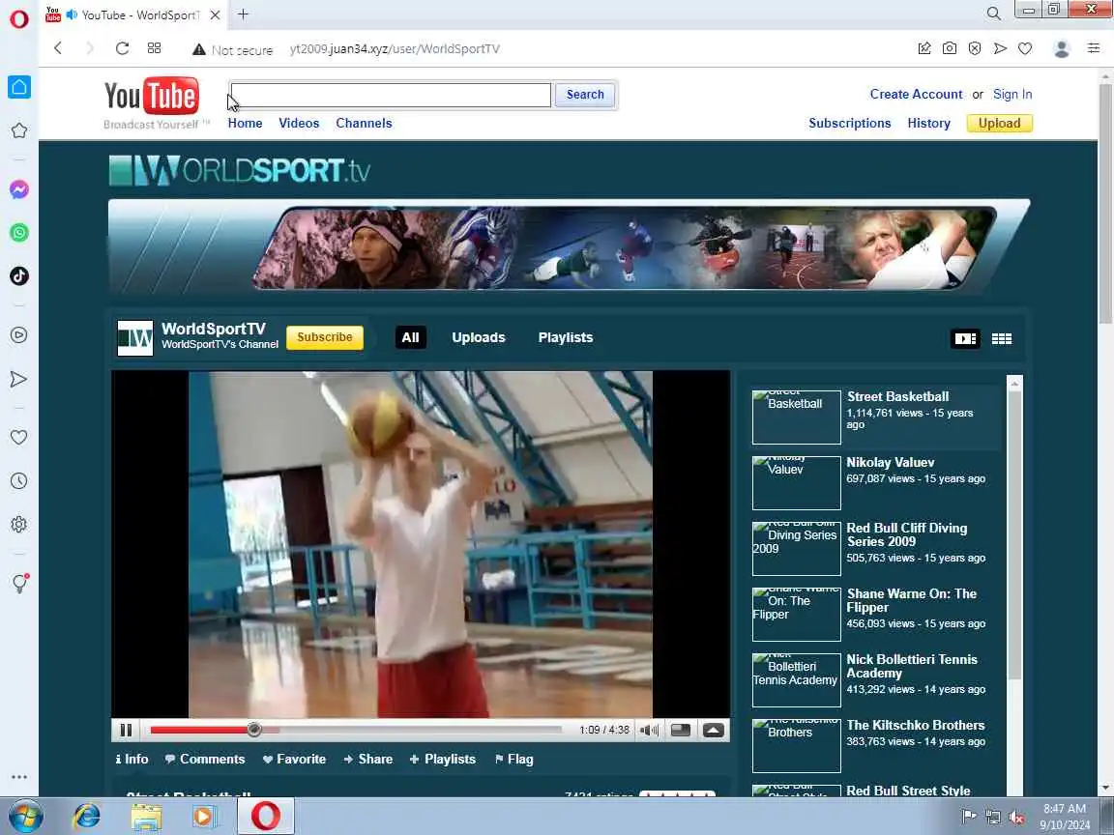
Task: Toggle the player's wide view mode
Action: tap(681, 730)
